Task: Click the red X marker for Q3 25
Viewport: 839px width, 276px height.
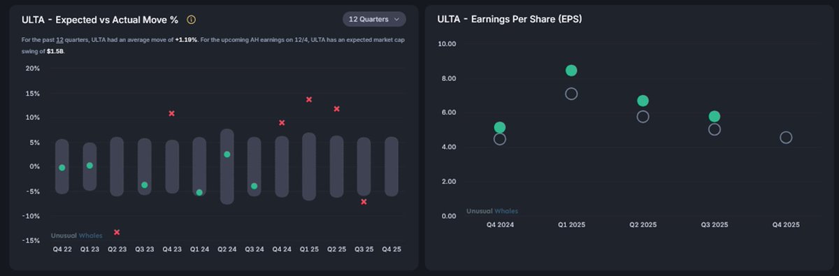Action: [364, 202]
